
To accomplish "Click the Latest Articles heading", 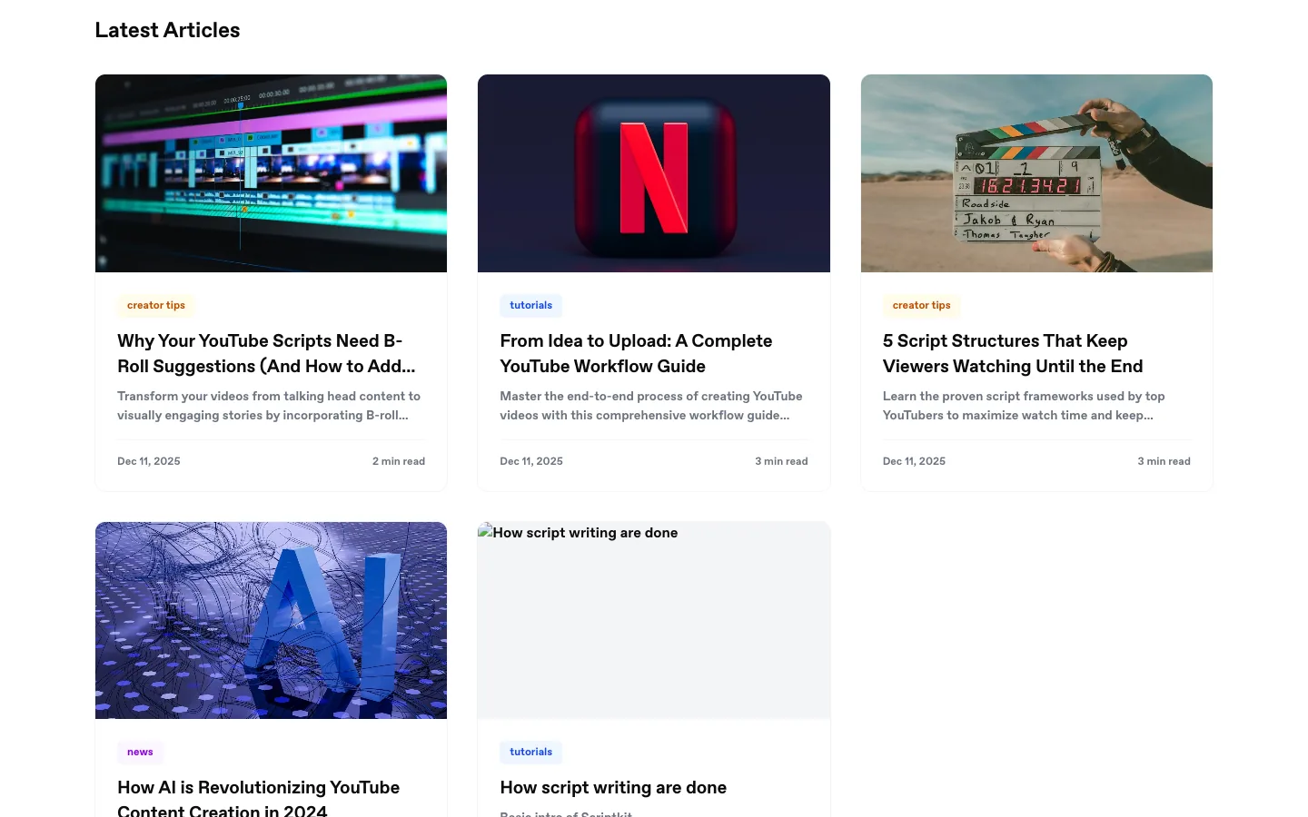I will click(167, 30).
